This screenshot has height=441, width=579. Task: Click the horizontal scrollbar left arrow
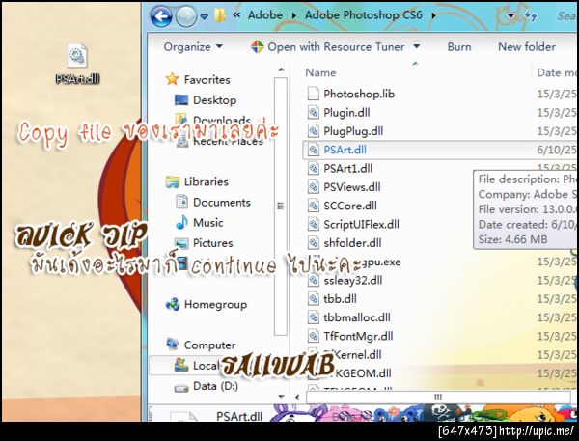point(297,398)
